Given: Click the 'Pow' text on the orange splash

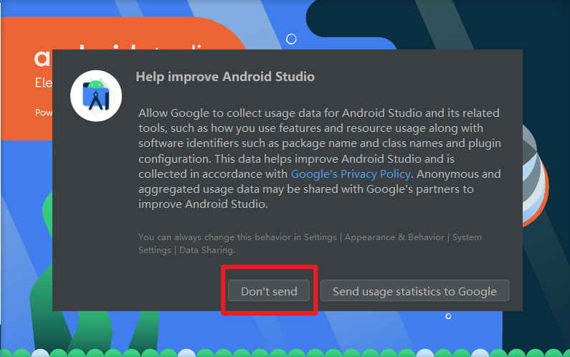Looking at the screenshot, I should [x=43, y=113].
